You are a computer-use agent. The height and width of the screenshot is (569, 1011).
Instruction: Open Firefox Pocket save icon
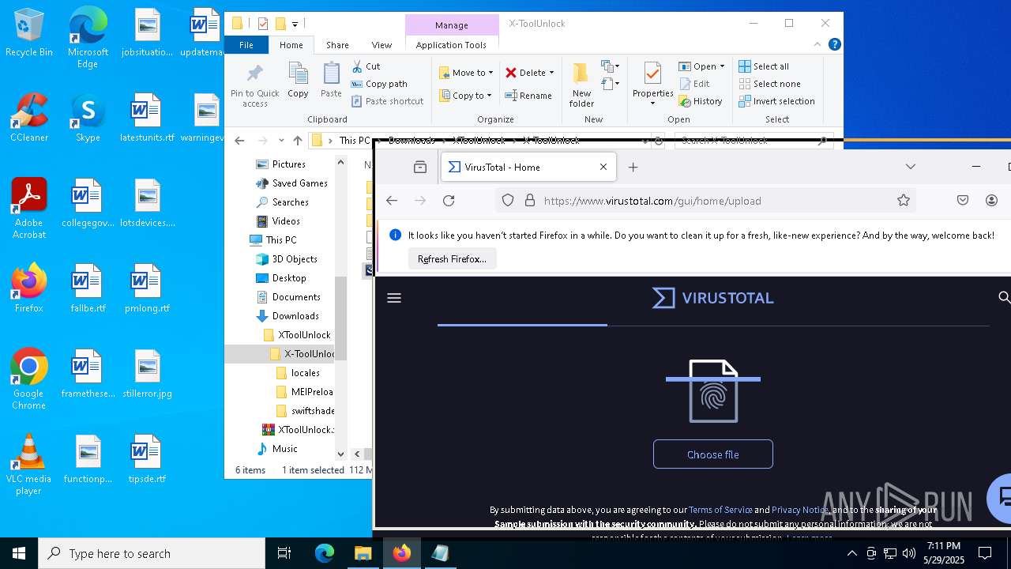pos(963,201)
